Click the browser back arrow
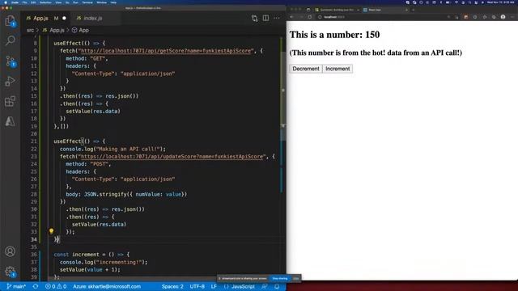Image resolution: width=518 pixels, height=291 pixels. coord(291,17)
